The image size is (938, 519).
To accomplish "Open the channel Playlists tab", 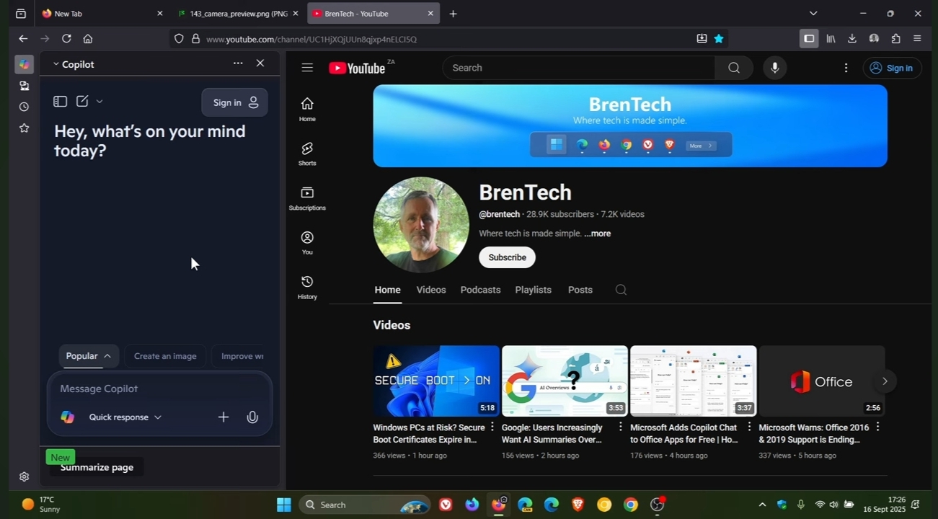I will [534, 290].
